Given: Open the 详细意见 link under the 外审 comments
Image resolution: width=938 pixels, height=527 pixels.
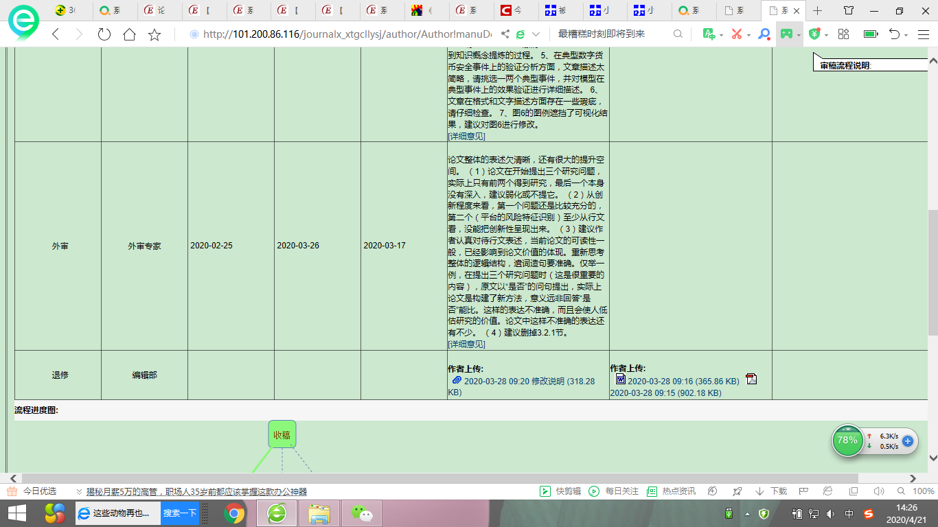Looking at the screenshot, I should point(466,344).
